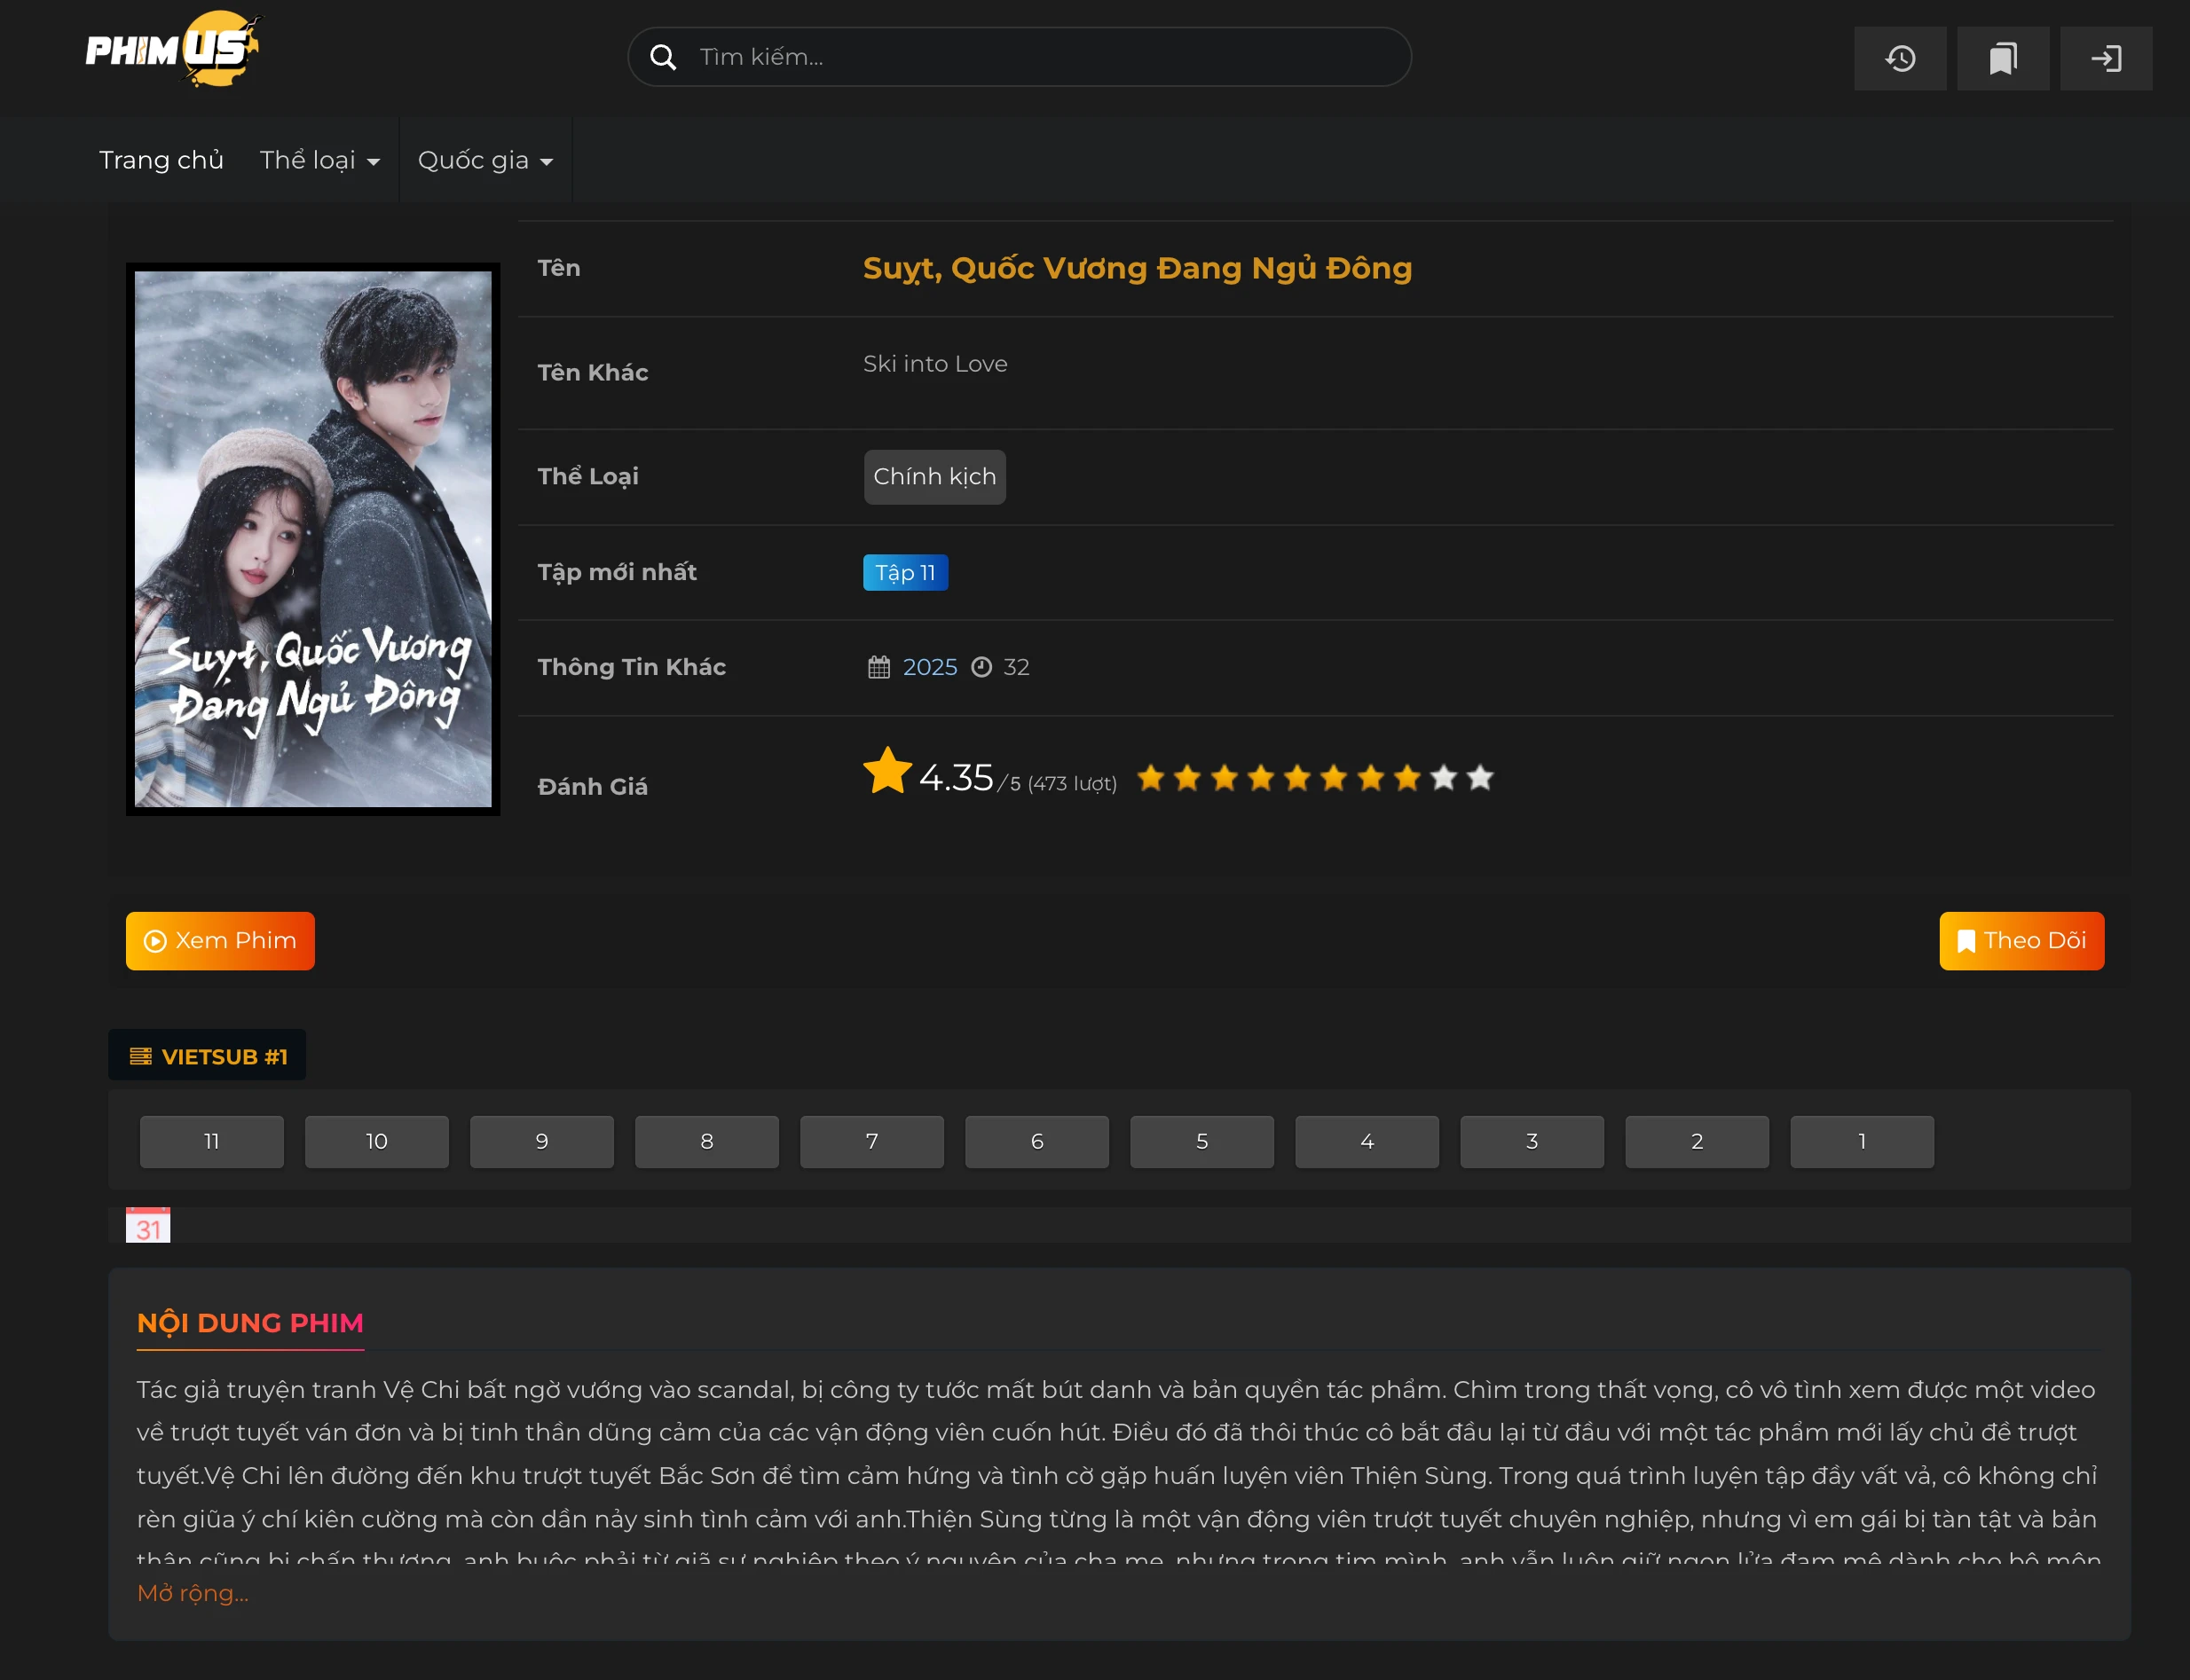This screenshot has width=2190, height=1680.
Task: Go to Trang chủ menu item
Action: tap(161, 159)
